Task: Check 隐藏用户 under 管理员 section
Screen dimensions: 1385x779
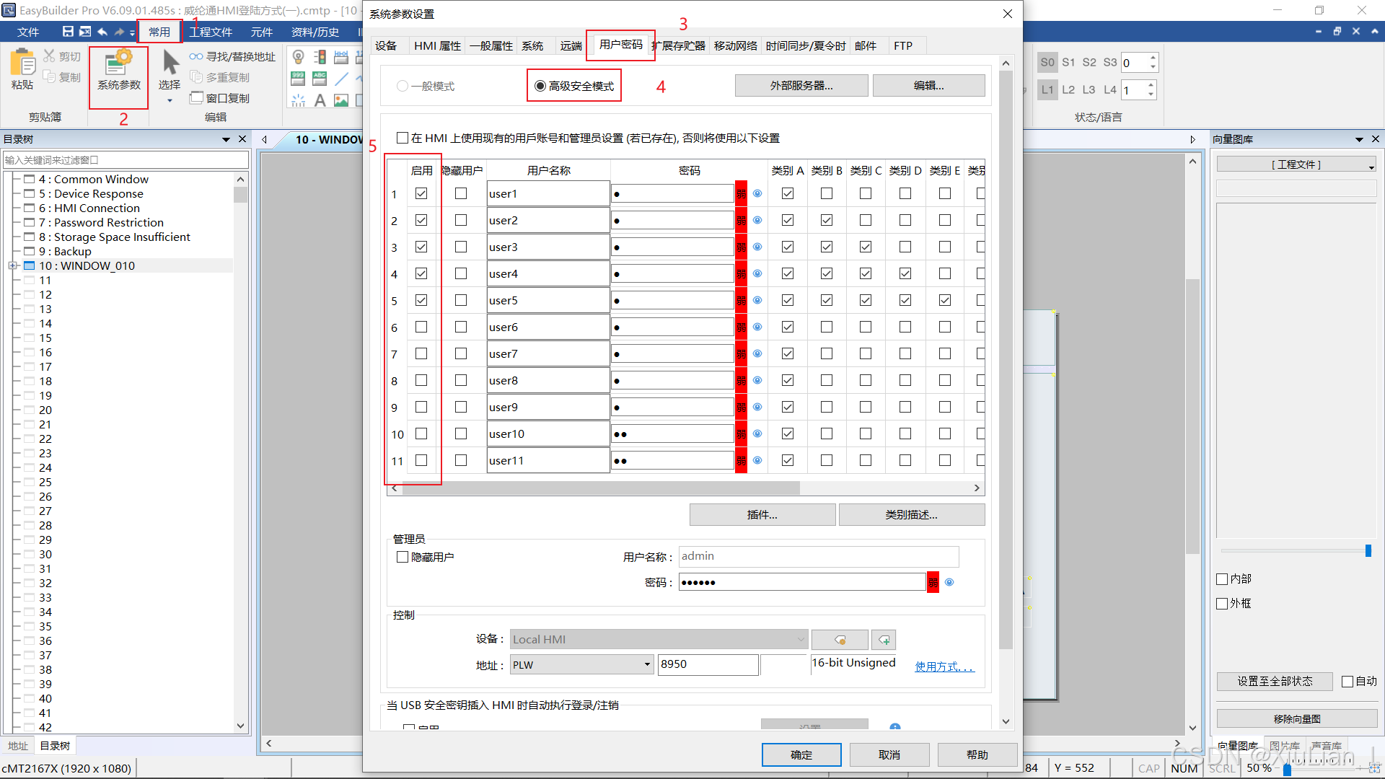Action: pyautogui.click(x=403, y=557)
